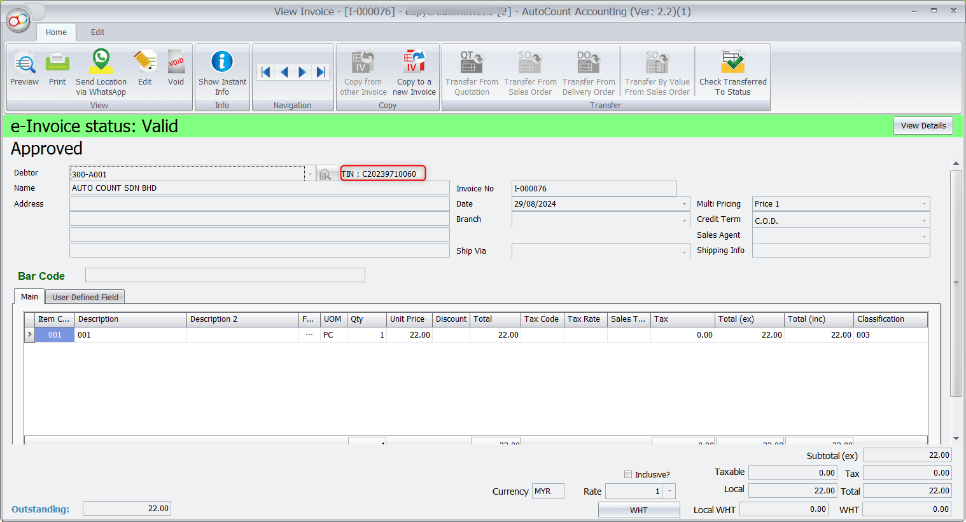Transfer By Value From Sales Order

click(657, 72)
